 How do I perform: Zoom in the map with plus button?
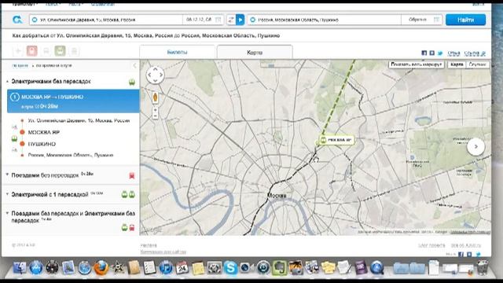click(x=156, y=110)
